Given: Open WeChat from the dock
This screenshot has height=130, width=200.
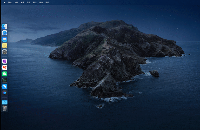Looking at the screenshot, I should (x=5, y=74).
